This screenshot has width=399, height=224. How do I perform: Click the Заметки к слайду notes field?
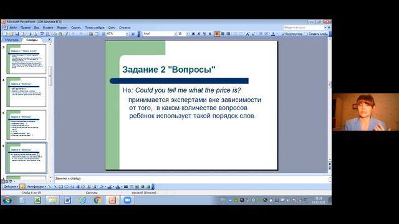coord(191,179)
